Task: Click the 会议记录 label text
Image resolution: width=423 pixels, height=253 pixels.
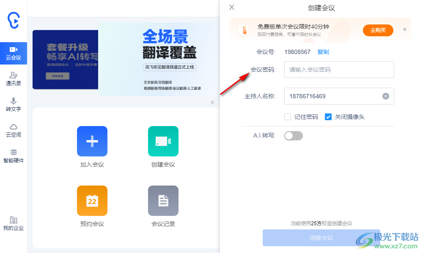Action: [163, 224]
